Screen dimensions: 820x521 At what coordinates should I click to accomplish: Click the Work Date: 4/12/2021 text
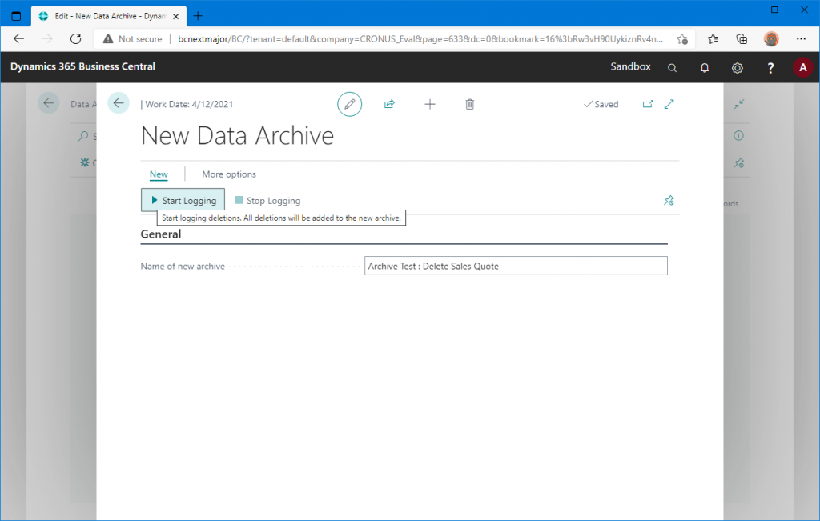(189, 105)
